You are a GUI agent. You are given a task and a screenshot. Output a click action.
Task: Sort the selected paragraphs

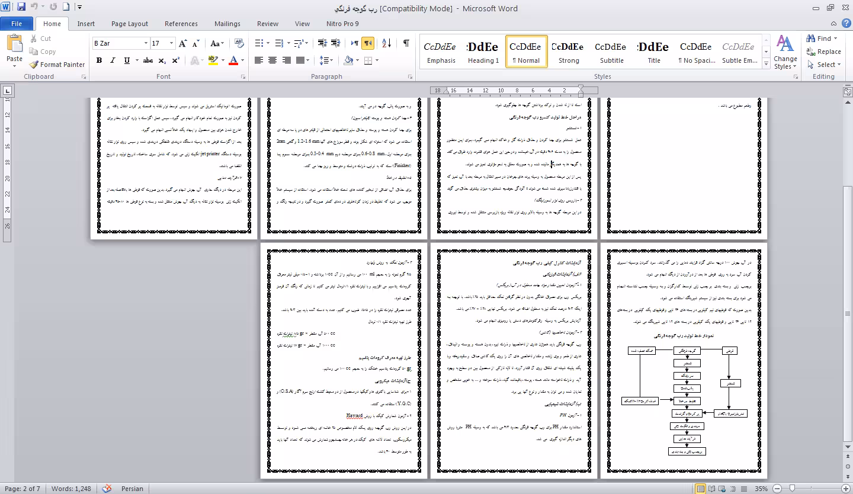[x=386, y=43]
